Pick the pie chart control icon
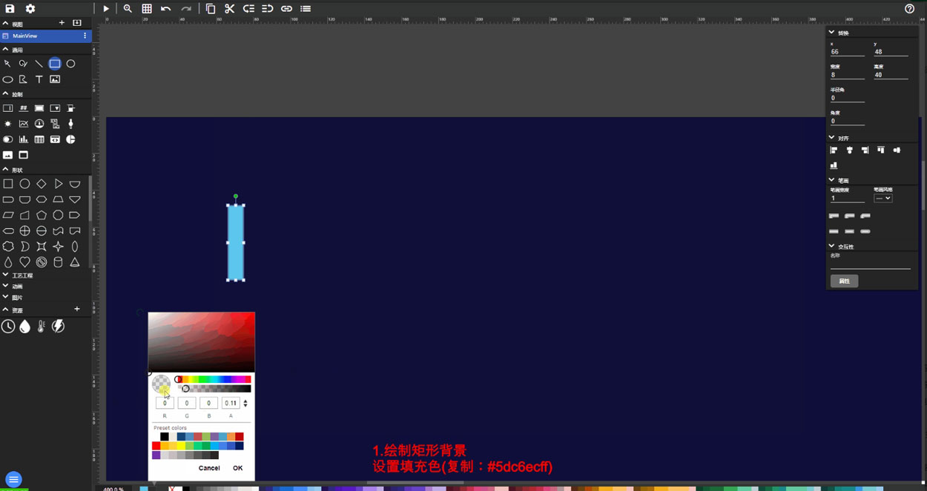The width and height of the screenshot is (927, 491). 71,139
